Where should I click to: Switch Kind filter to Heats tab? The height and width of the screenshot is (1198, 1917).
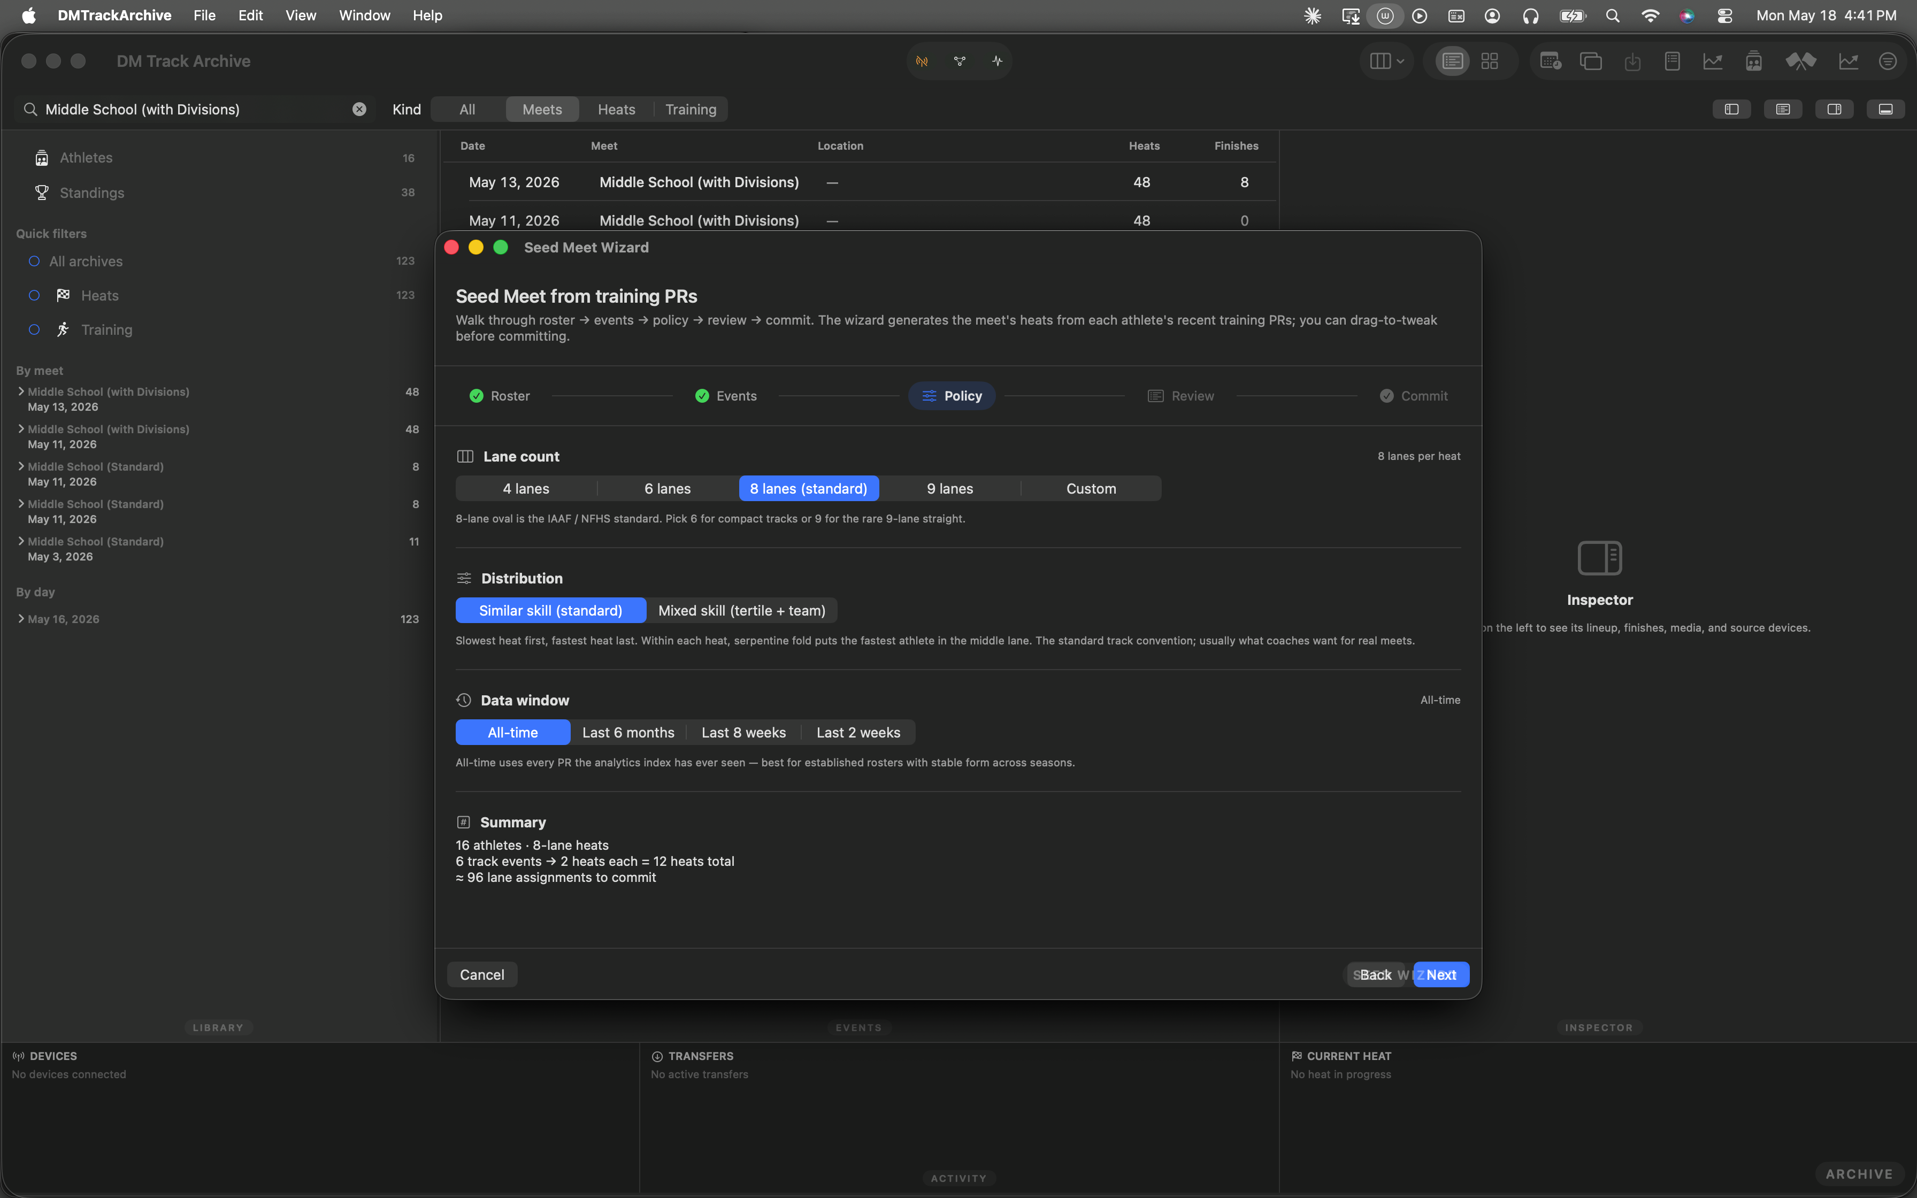[616, 109]
